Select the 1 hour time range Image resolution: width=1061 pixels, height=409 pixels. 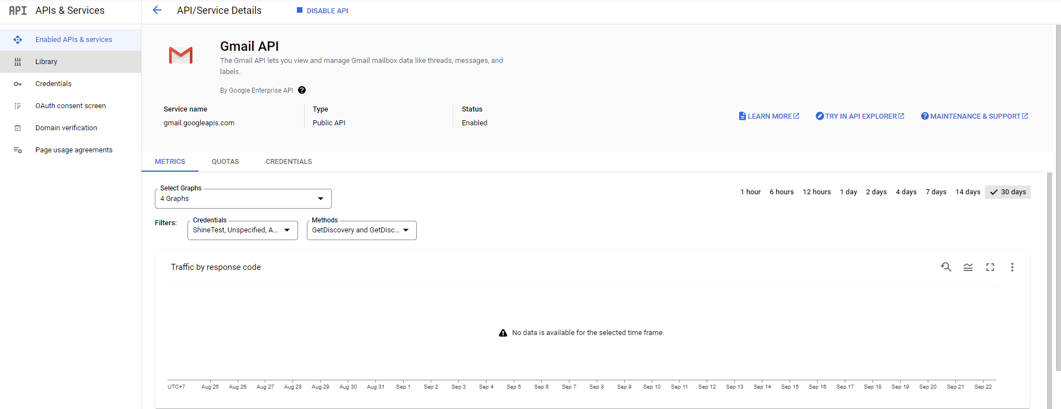pyautogui.click(x=750, y=192)
